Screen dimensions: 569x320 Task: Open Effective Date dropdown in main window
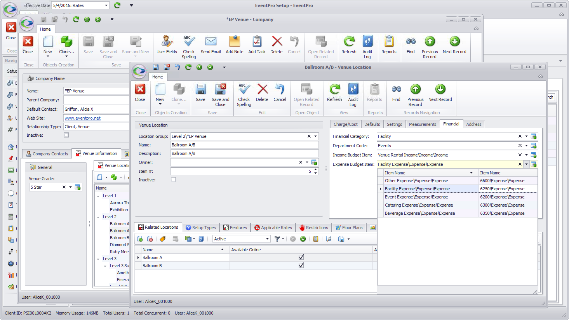(106, 5)
